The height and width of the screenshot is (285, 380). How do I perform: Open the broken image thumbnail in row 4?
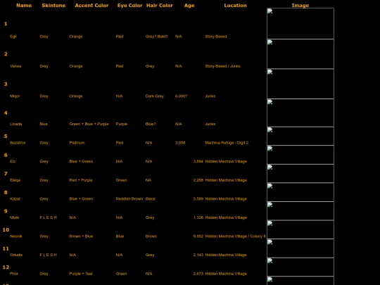(300, 113)
